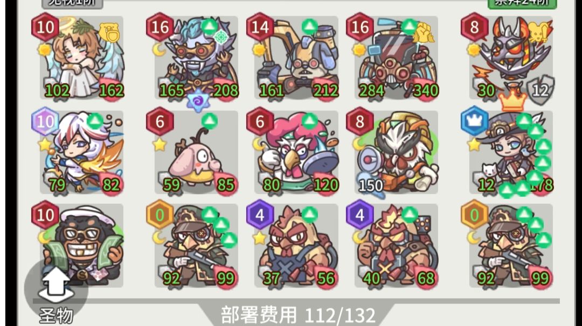Pick the money gorilla unit costing 10
This screenshot has width=582, height=326.
tap(82, 245)
